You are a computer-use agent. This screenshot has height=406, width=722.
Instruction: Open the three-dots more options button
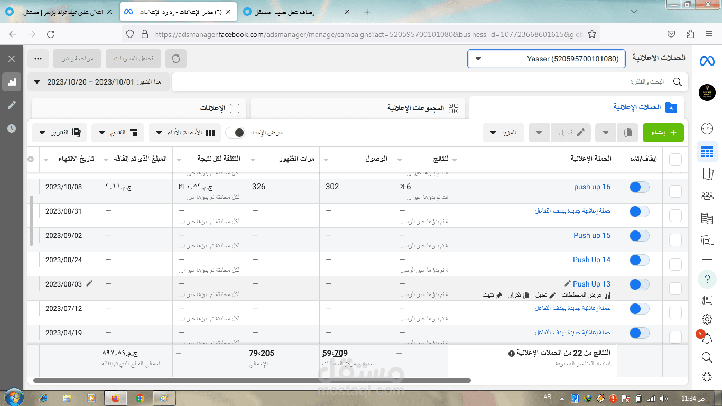39,59
